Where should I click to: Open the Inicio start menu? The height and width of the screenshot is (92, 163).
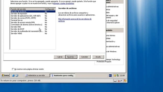(x=5, y=75)
